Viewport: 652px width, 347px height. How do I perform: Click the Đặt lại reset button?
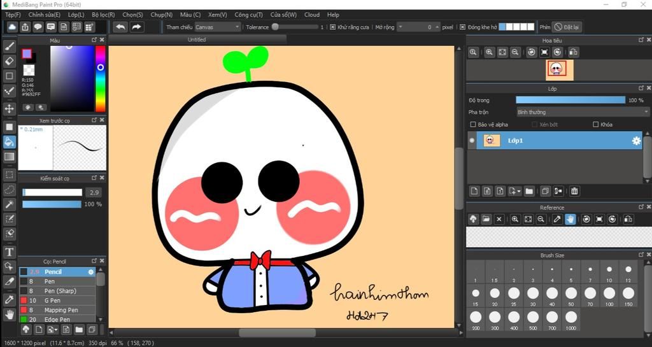tap(567, 27)
